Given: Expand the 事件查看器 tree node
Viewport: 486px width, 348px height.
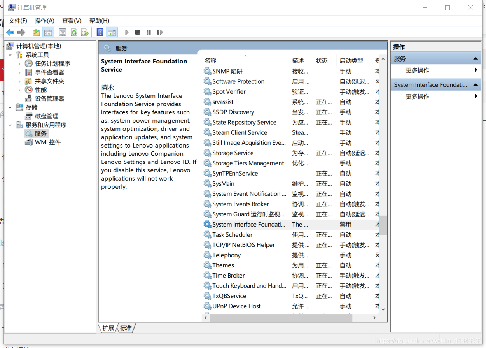Looking at the screenshot, I should (x=19, y=72).
